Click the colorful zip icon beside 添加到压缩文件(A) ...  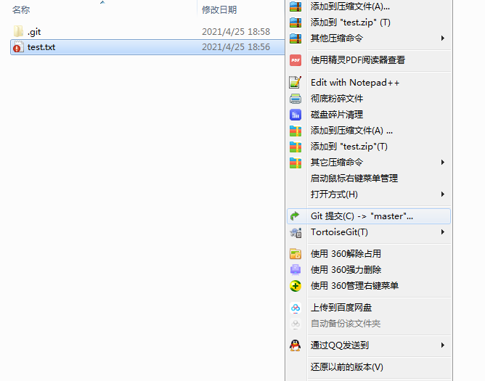296,131
